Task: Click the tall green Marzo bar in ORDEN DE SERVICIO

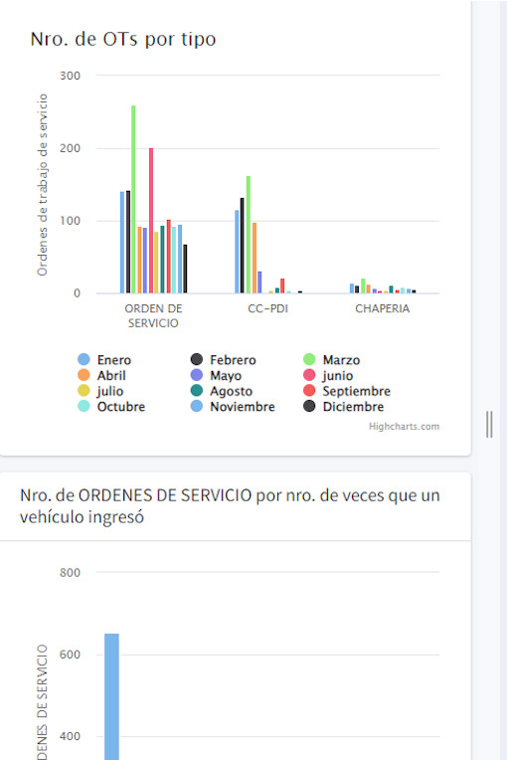Action: pos(133,199)
